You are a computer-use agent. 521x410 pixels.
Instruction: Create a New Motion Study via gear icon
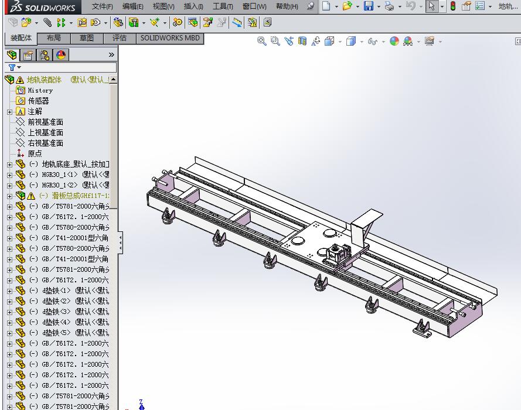pyautogui.click(x=178, y=22)
